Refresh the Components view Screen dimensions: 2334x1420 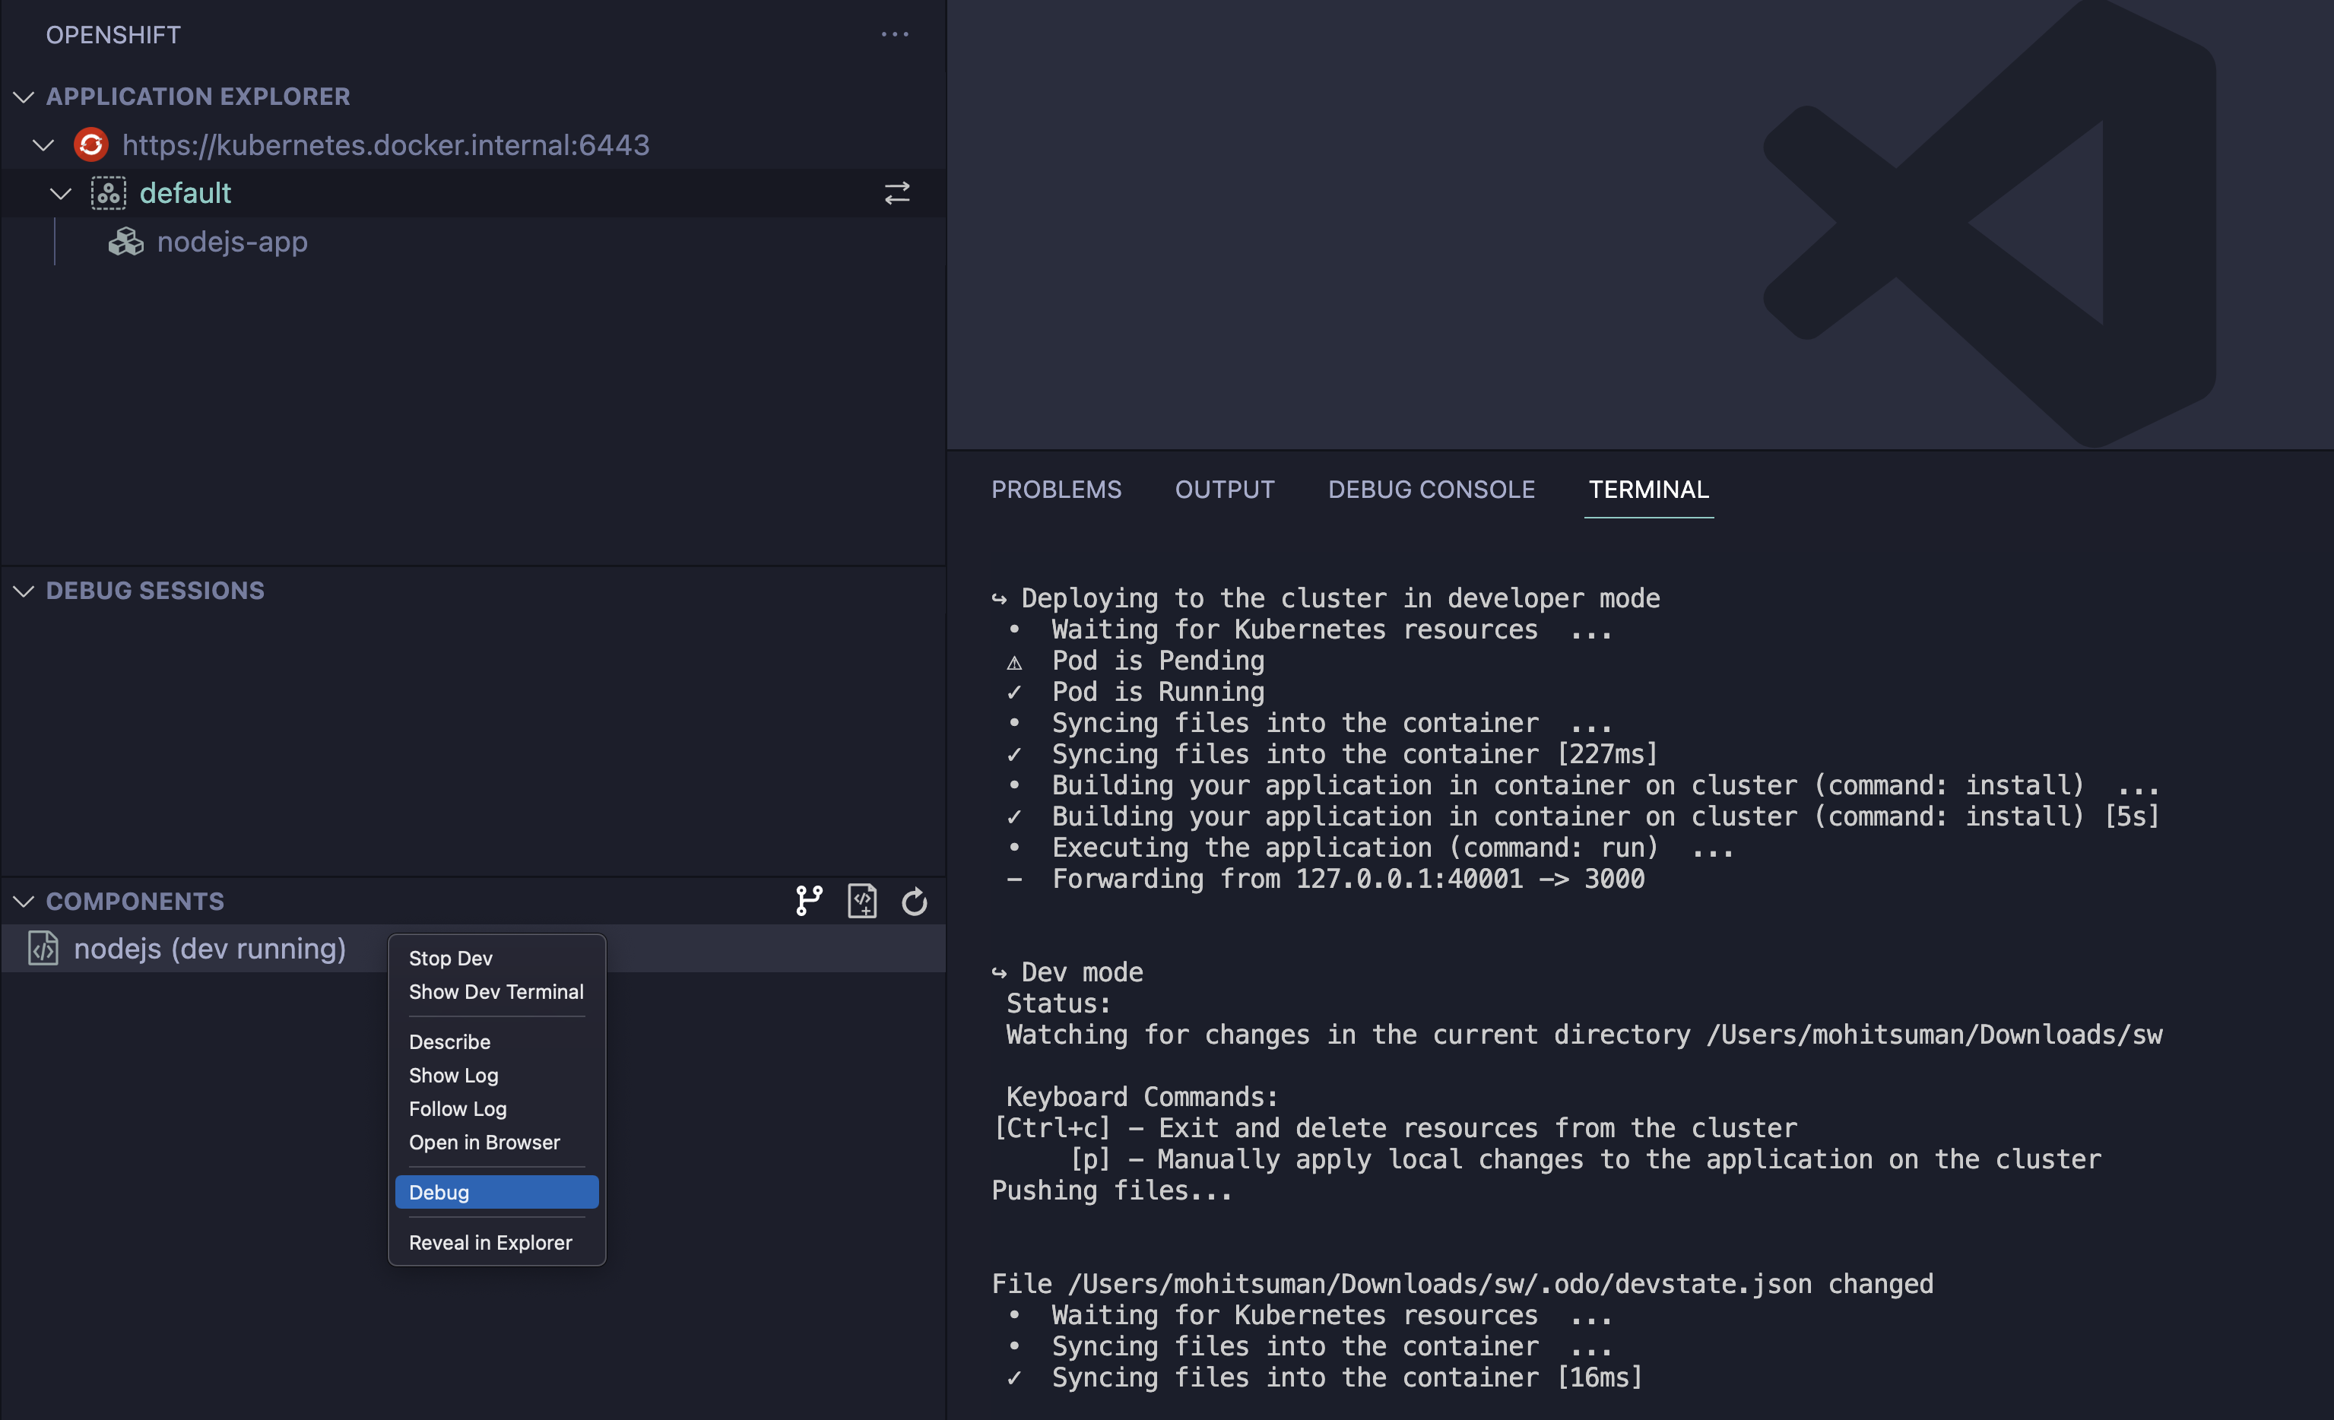914,901
